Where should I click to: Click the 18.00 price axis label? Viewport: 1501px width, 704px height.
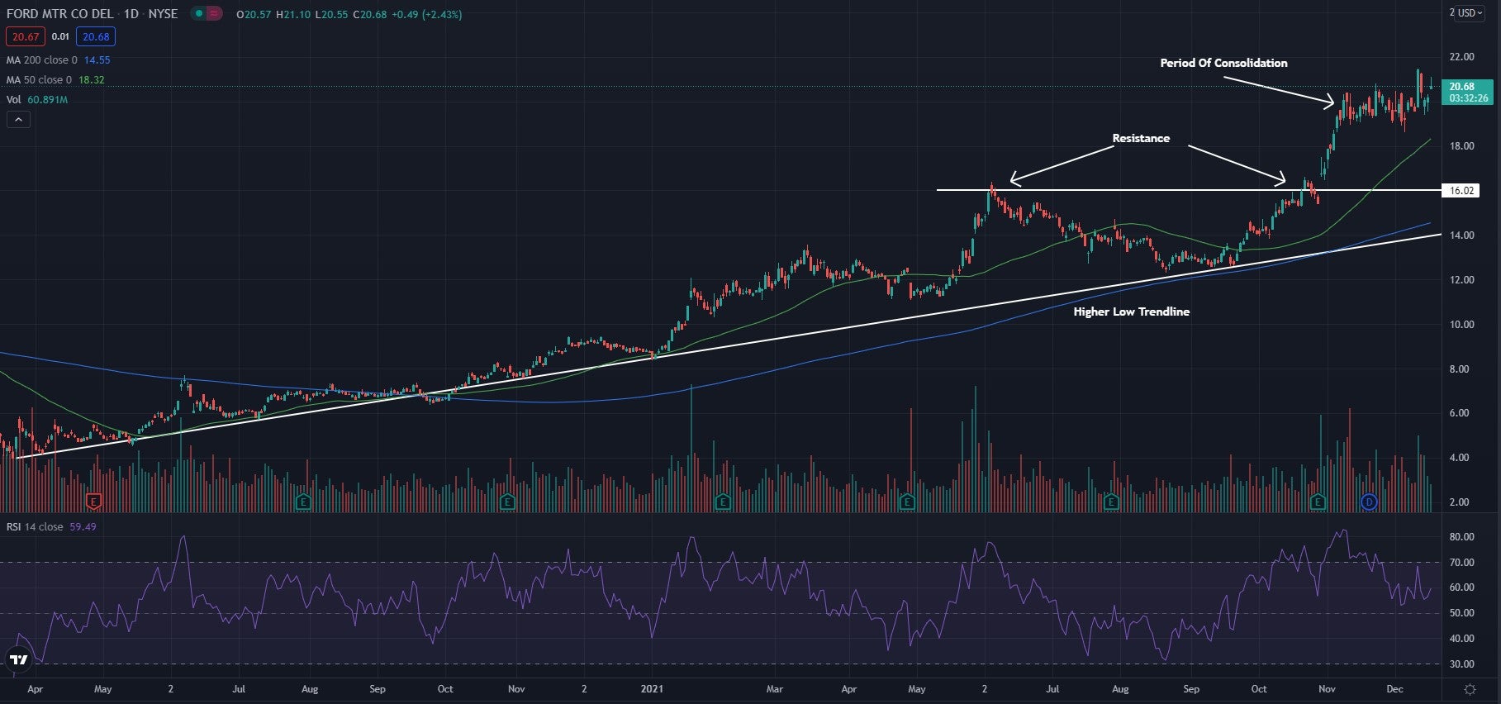point(1461,146)
